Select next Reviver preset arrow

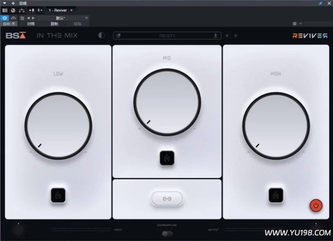click(x=236, y=36)
